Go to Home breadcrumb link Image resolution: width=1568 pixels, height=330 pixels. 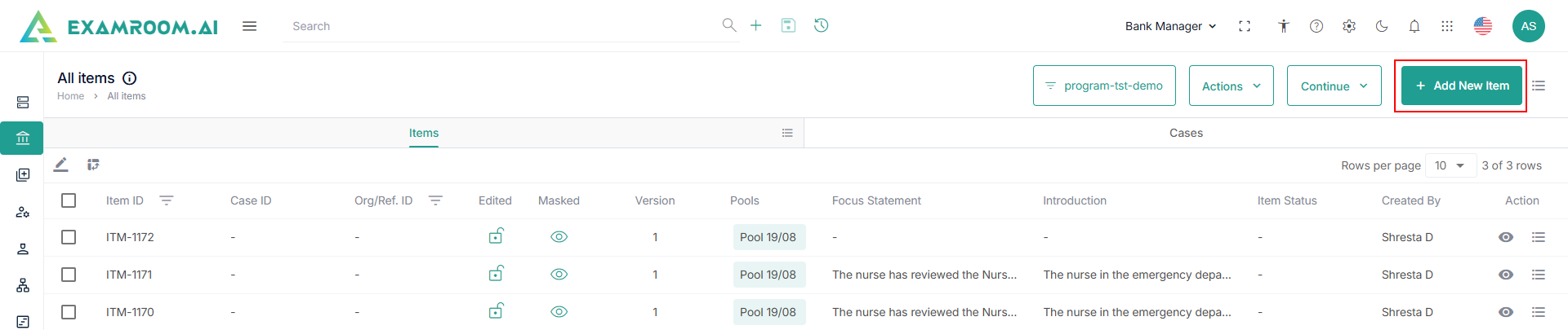coord(70,96)
